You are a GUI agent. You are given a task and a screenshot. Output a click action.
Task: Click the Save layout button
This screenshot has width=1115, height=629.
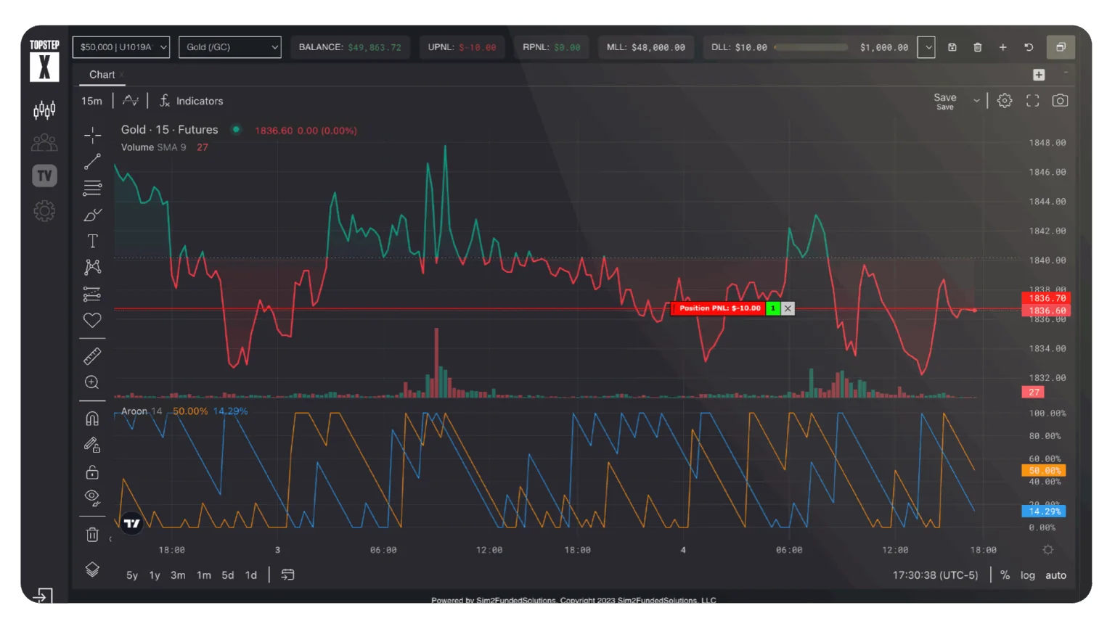point(945,101)
